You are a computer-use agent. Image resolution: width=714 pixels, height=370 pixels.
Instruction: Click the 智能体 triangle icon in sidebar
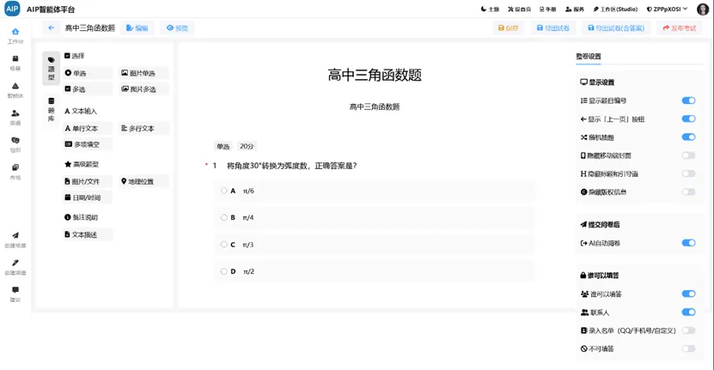[15, 86]
